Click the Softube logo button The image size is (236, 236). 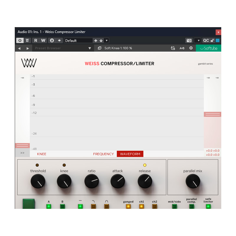tap(208, 48)
